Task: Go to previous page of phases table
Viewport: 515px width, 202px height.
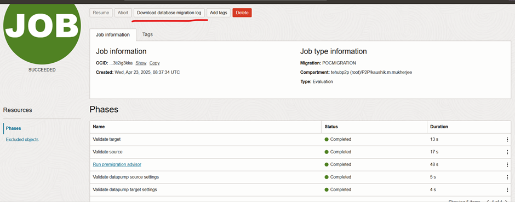Action: [488, 201]
